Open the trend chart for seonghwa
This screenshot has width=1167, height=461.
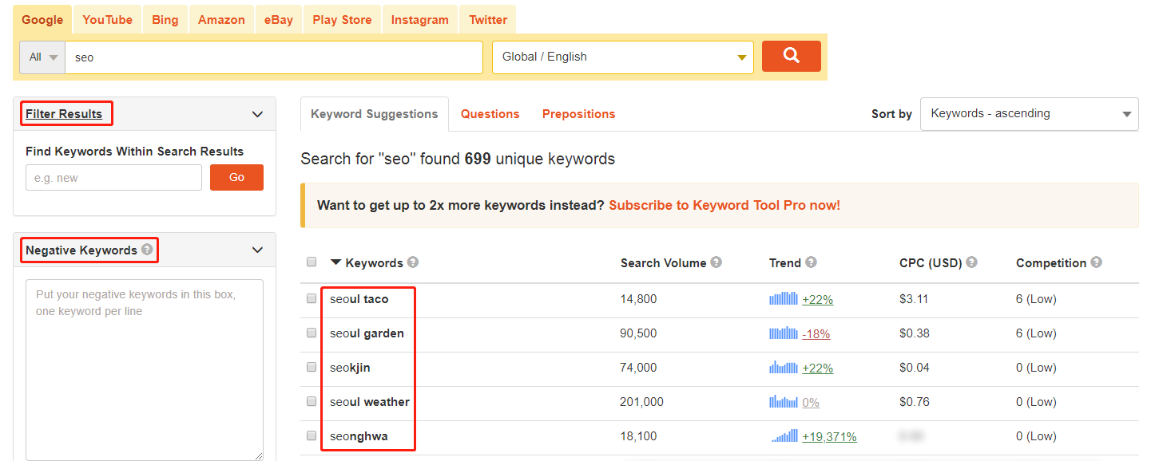[x=784, y=436]
